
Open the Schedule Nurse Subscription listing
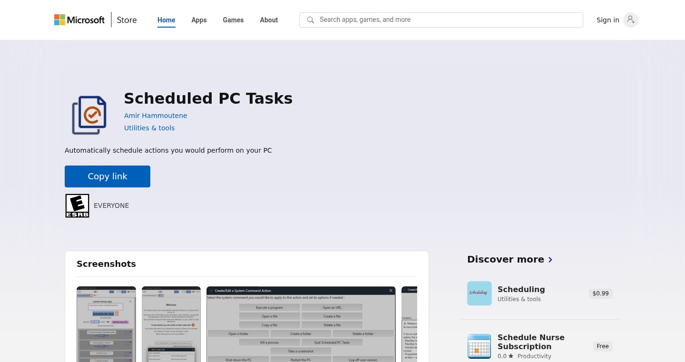(x=531, y=342)
